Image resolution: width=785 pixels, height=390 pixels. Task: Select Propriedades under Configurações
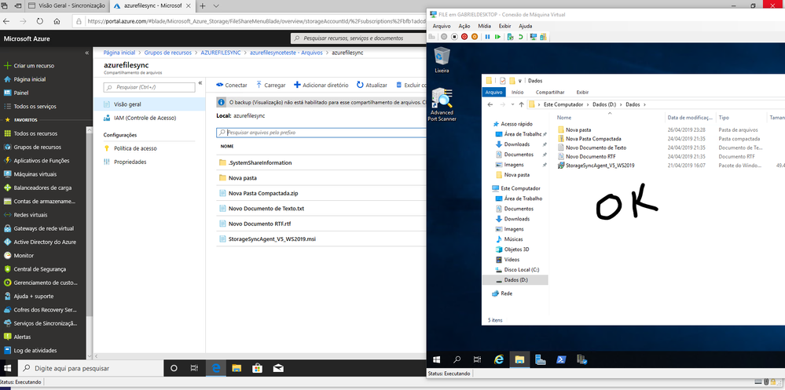click(125, 162)
